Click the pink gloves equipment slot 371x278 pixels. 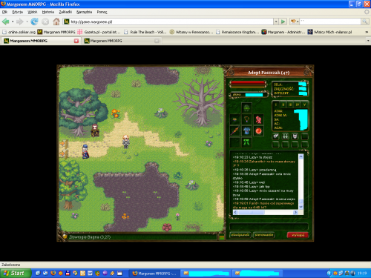click(x=258, y=119)
